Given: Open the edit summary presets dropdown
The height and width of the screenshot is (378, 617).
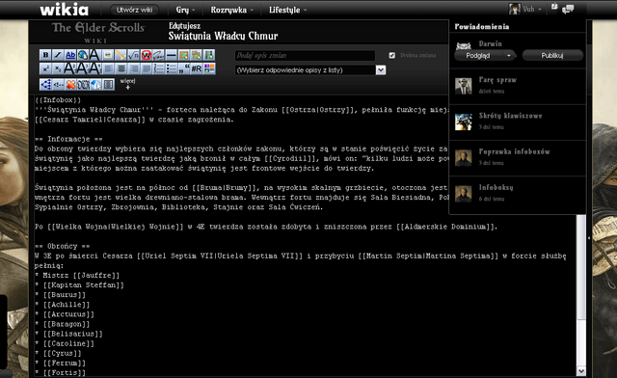Looking at the screenshot, I should tap(310, 70).
